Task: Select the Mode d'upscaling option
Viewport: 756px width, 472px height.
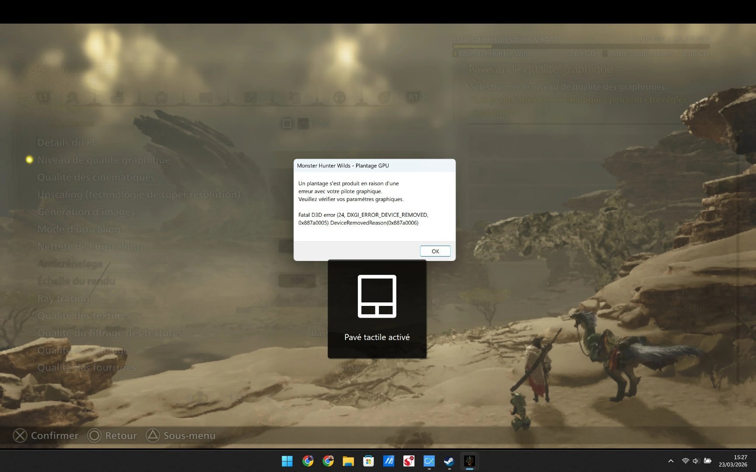Action: pos(79,229)
